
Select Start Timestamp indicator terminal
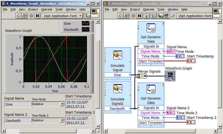(191, 61)
